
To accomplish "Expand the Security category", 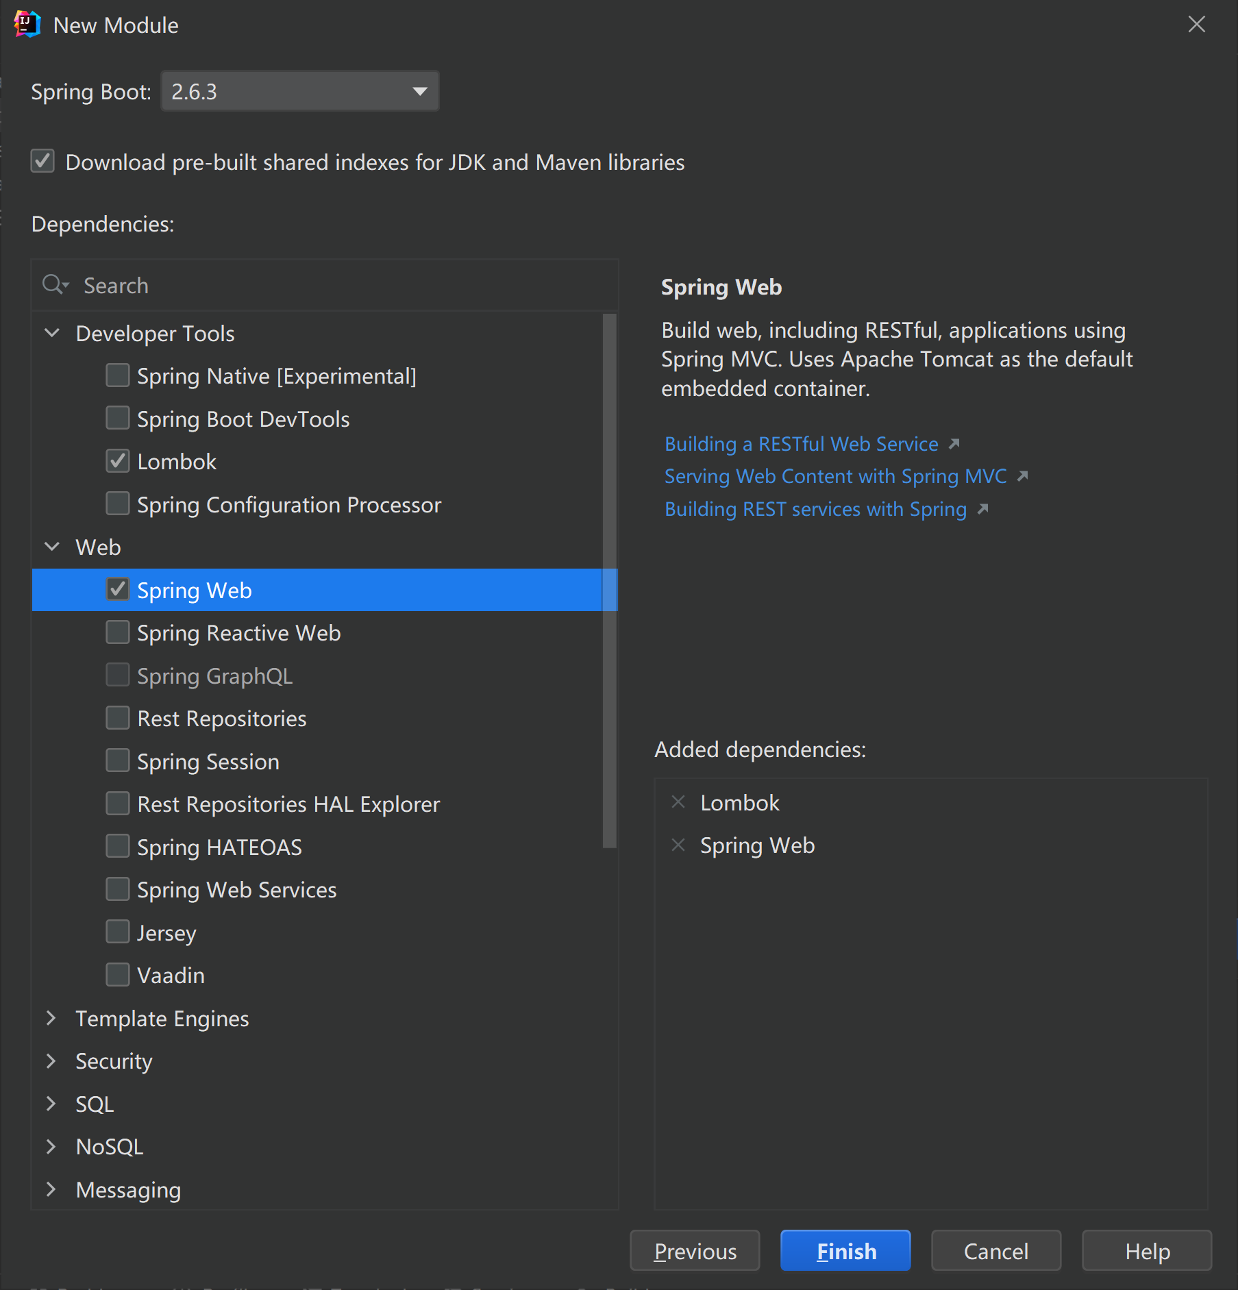I will pyautogui.click(x=51, y=1060).
